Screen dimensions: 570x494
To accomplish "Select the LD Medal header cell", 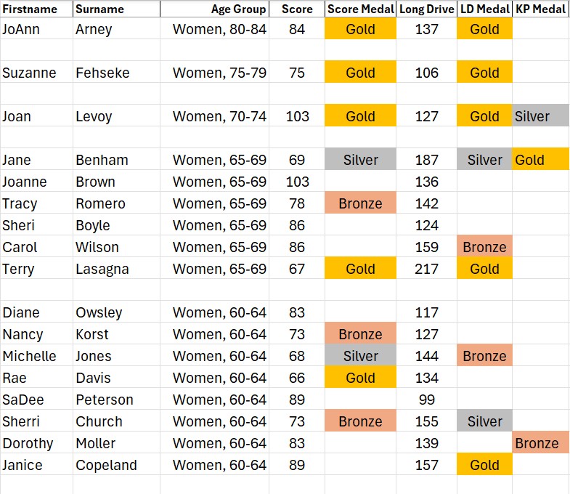I will (484, 9).
